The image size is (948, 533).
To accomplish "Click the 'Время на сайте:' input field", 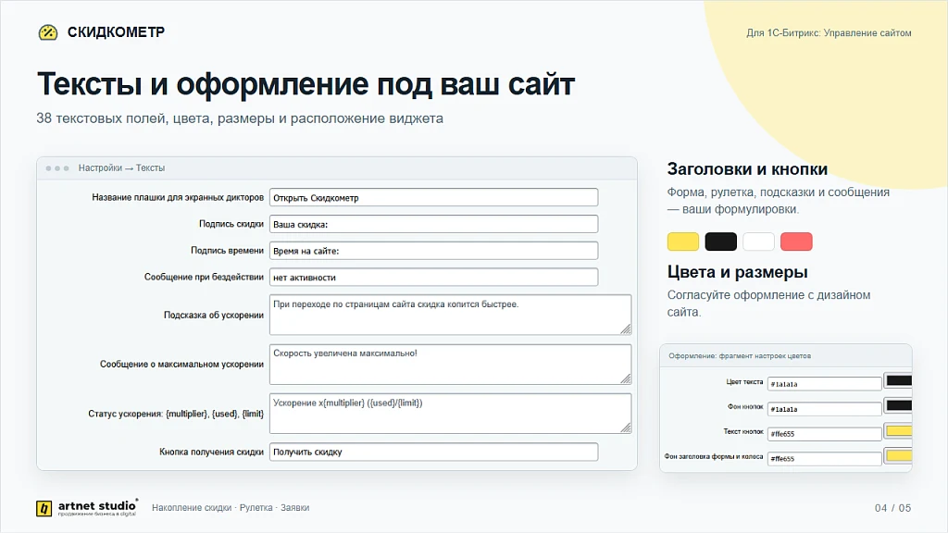I will [x=433, y=251].
